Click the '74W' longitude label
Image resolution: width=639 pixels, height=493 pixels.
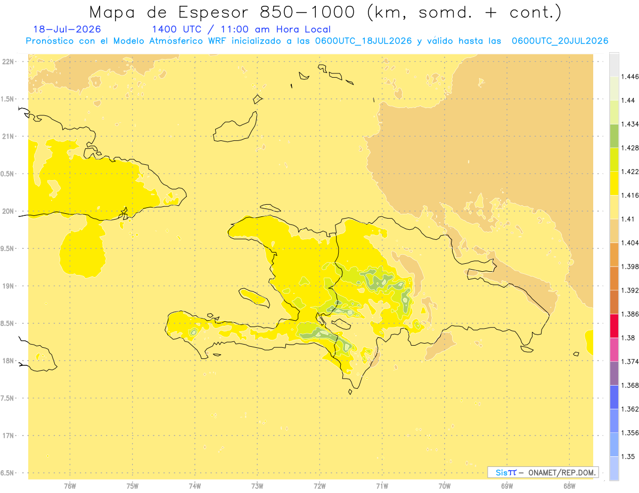(195, 486)
